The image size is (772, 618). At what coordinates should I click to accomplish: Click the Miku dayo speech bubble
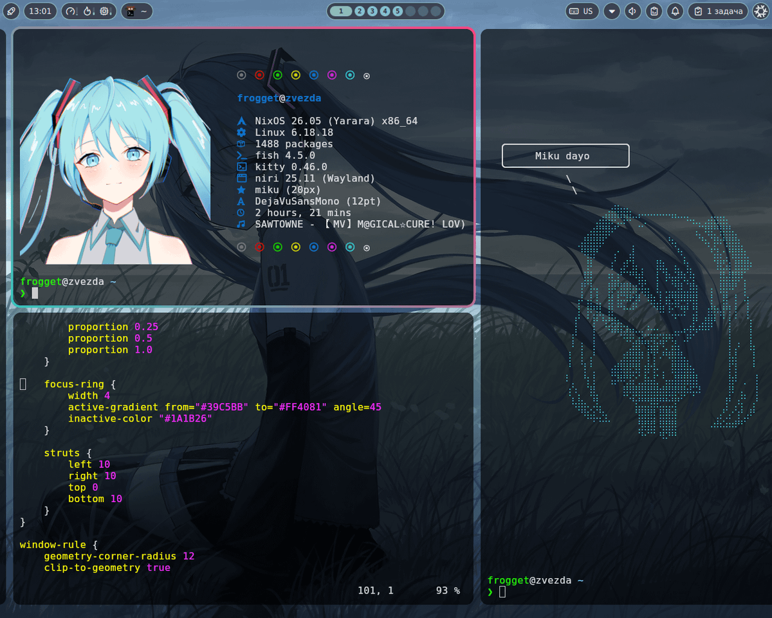pyautogui.click(x=565, y=156)
